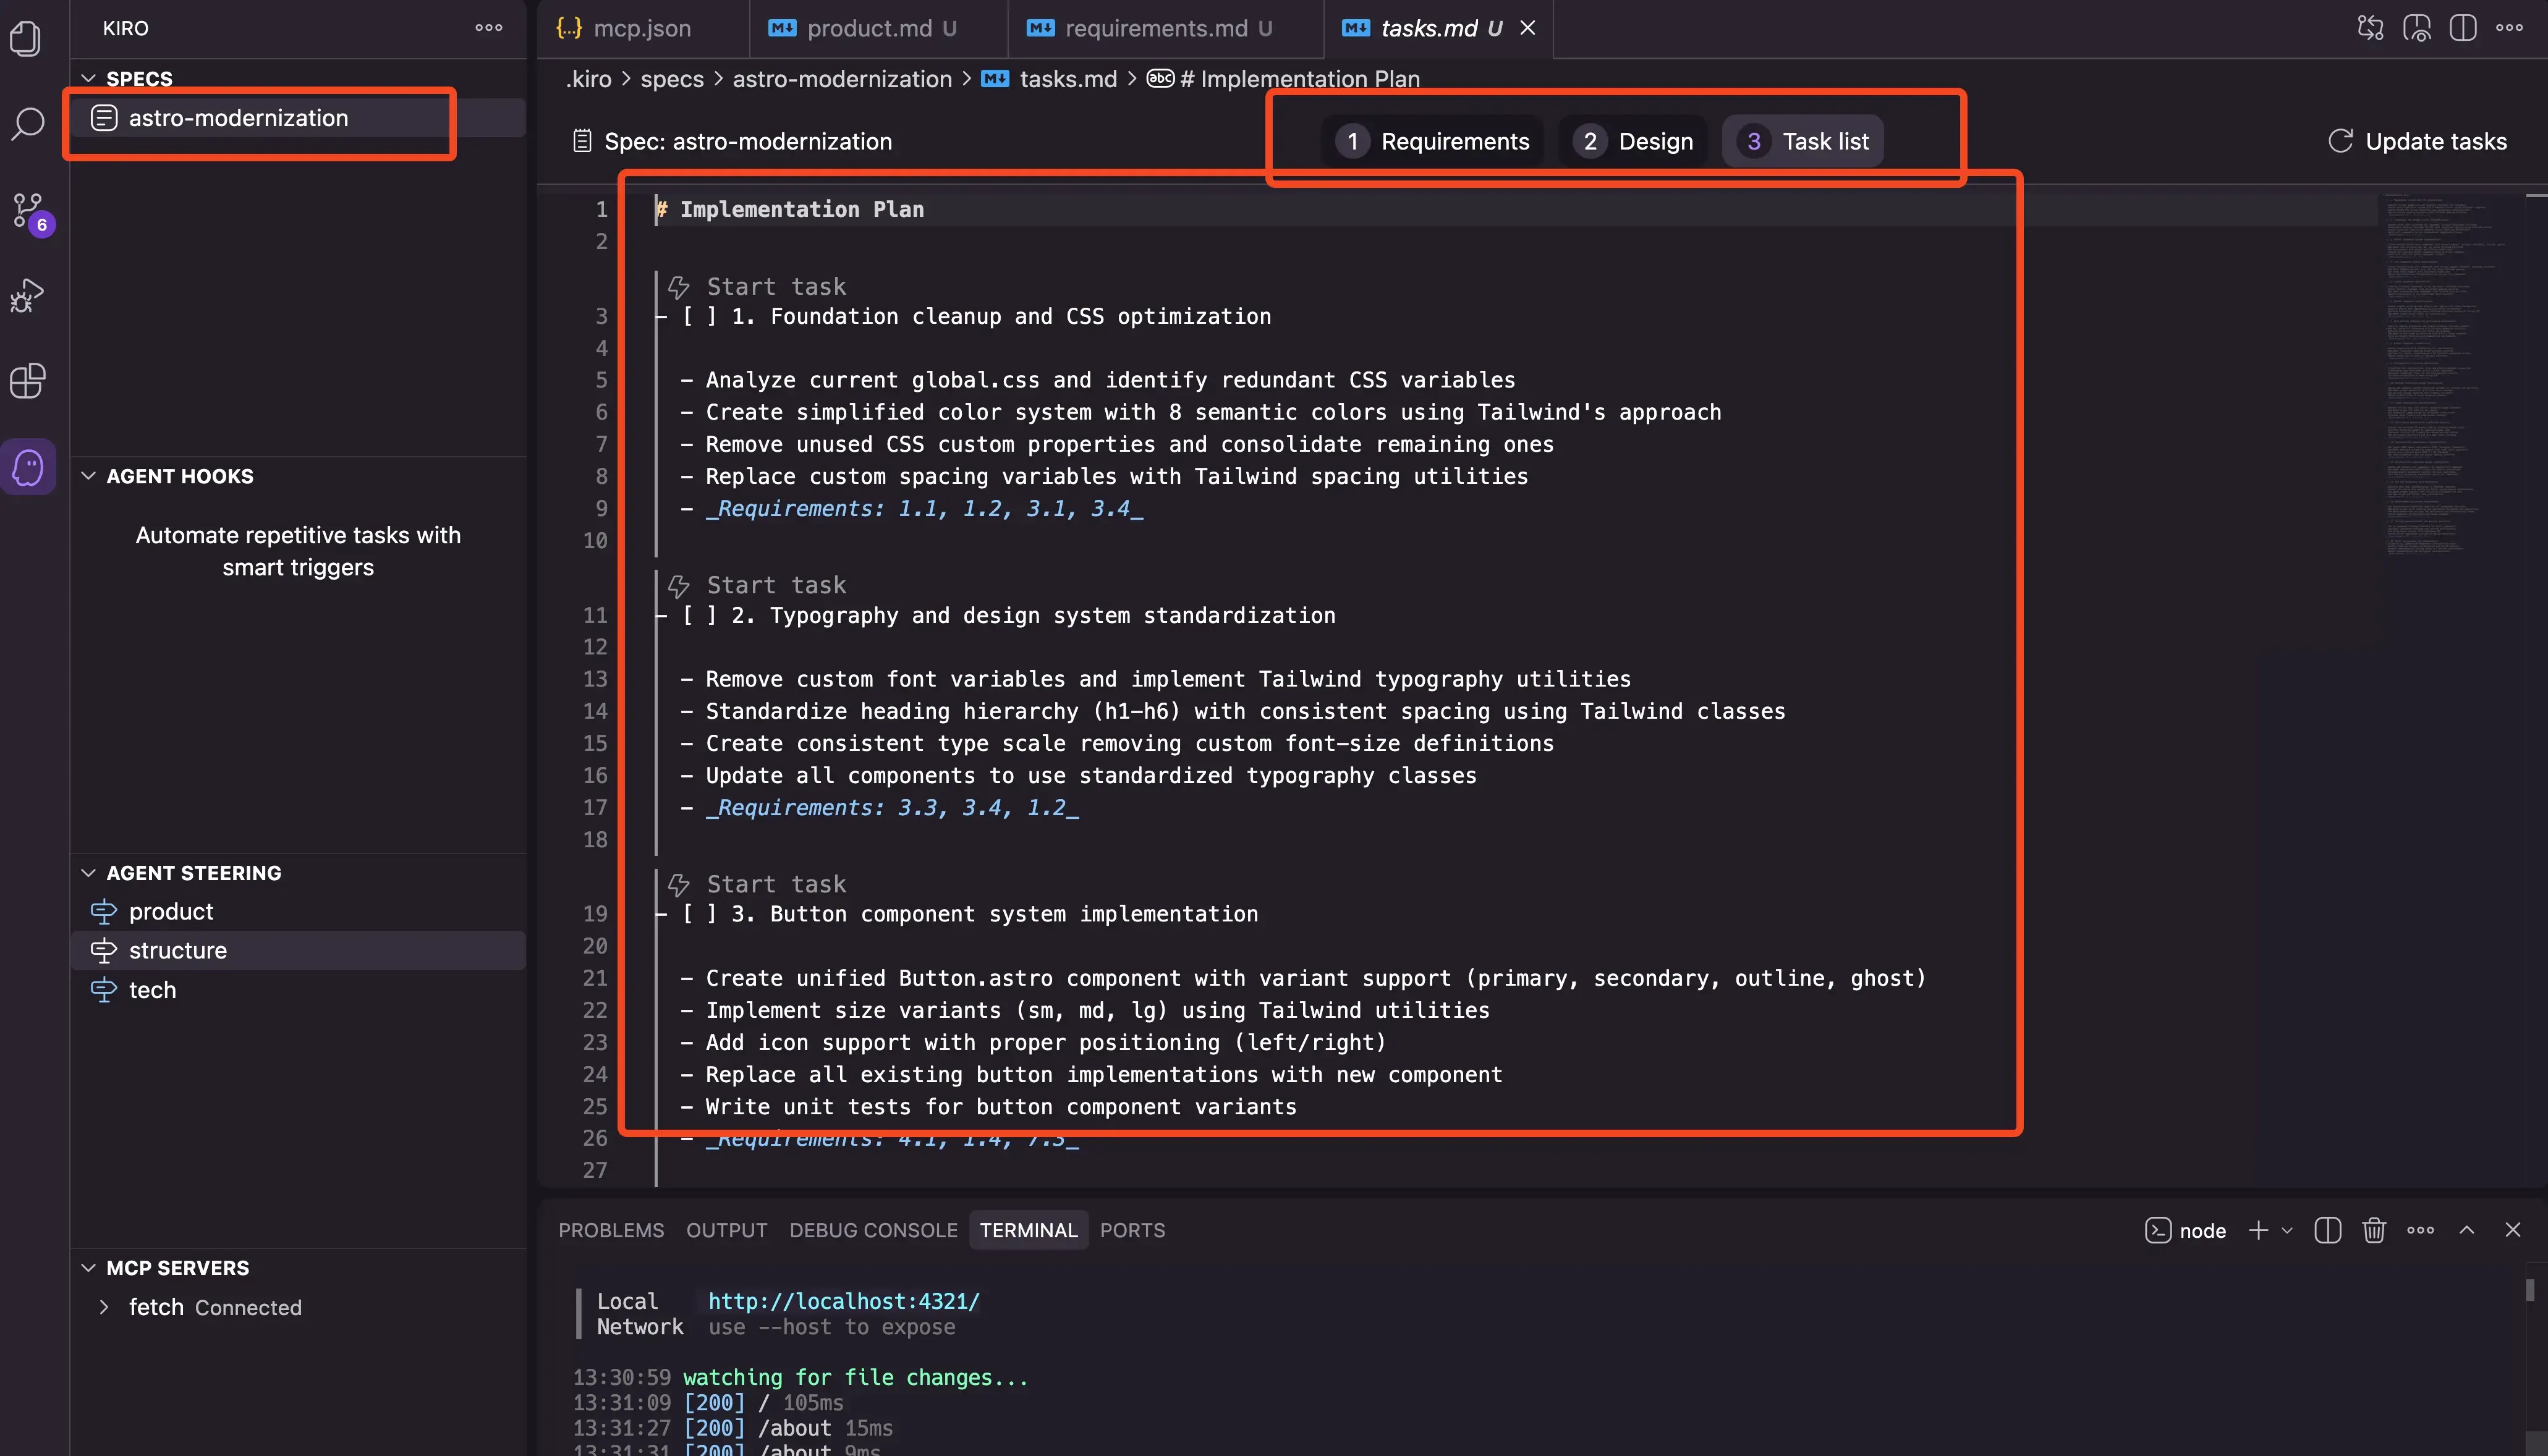Open the Explorer icon at sidebar top
The width and height of the screenshot is (2548, 1456).
click(x=27, y=38)
